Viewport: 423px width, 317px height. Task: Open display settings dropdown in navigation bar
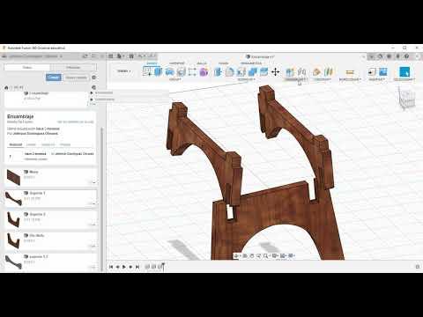click(275, 256)
